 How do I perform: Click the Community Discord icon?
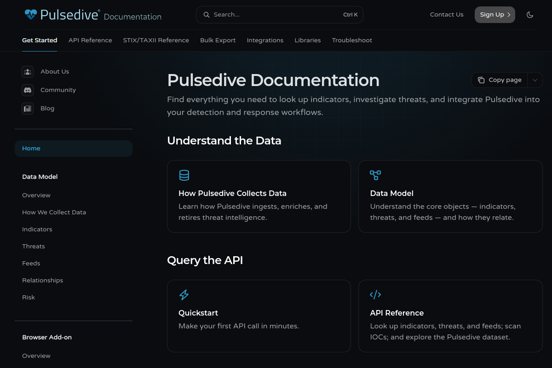click(28, 90)
